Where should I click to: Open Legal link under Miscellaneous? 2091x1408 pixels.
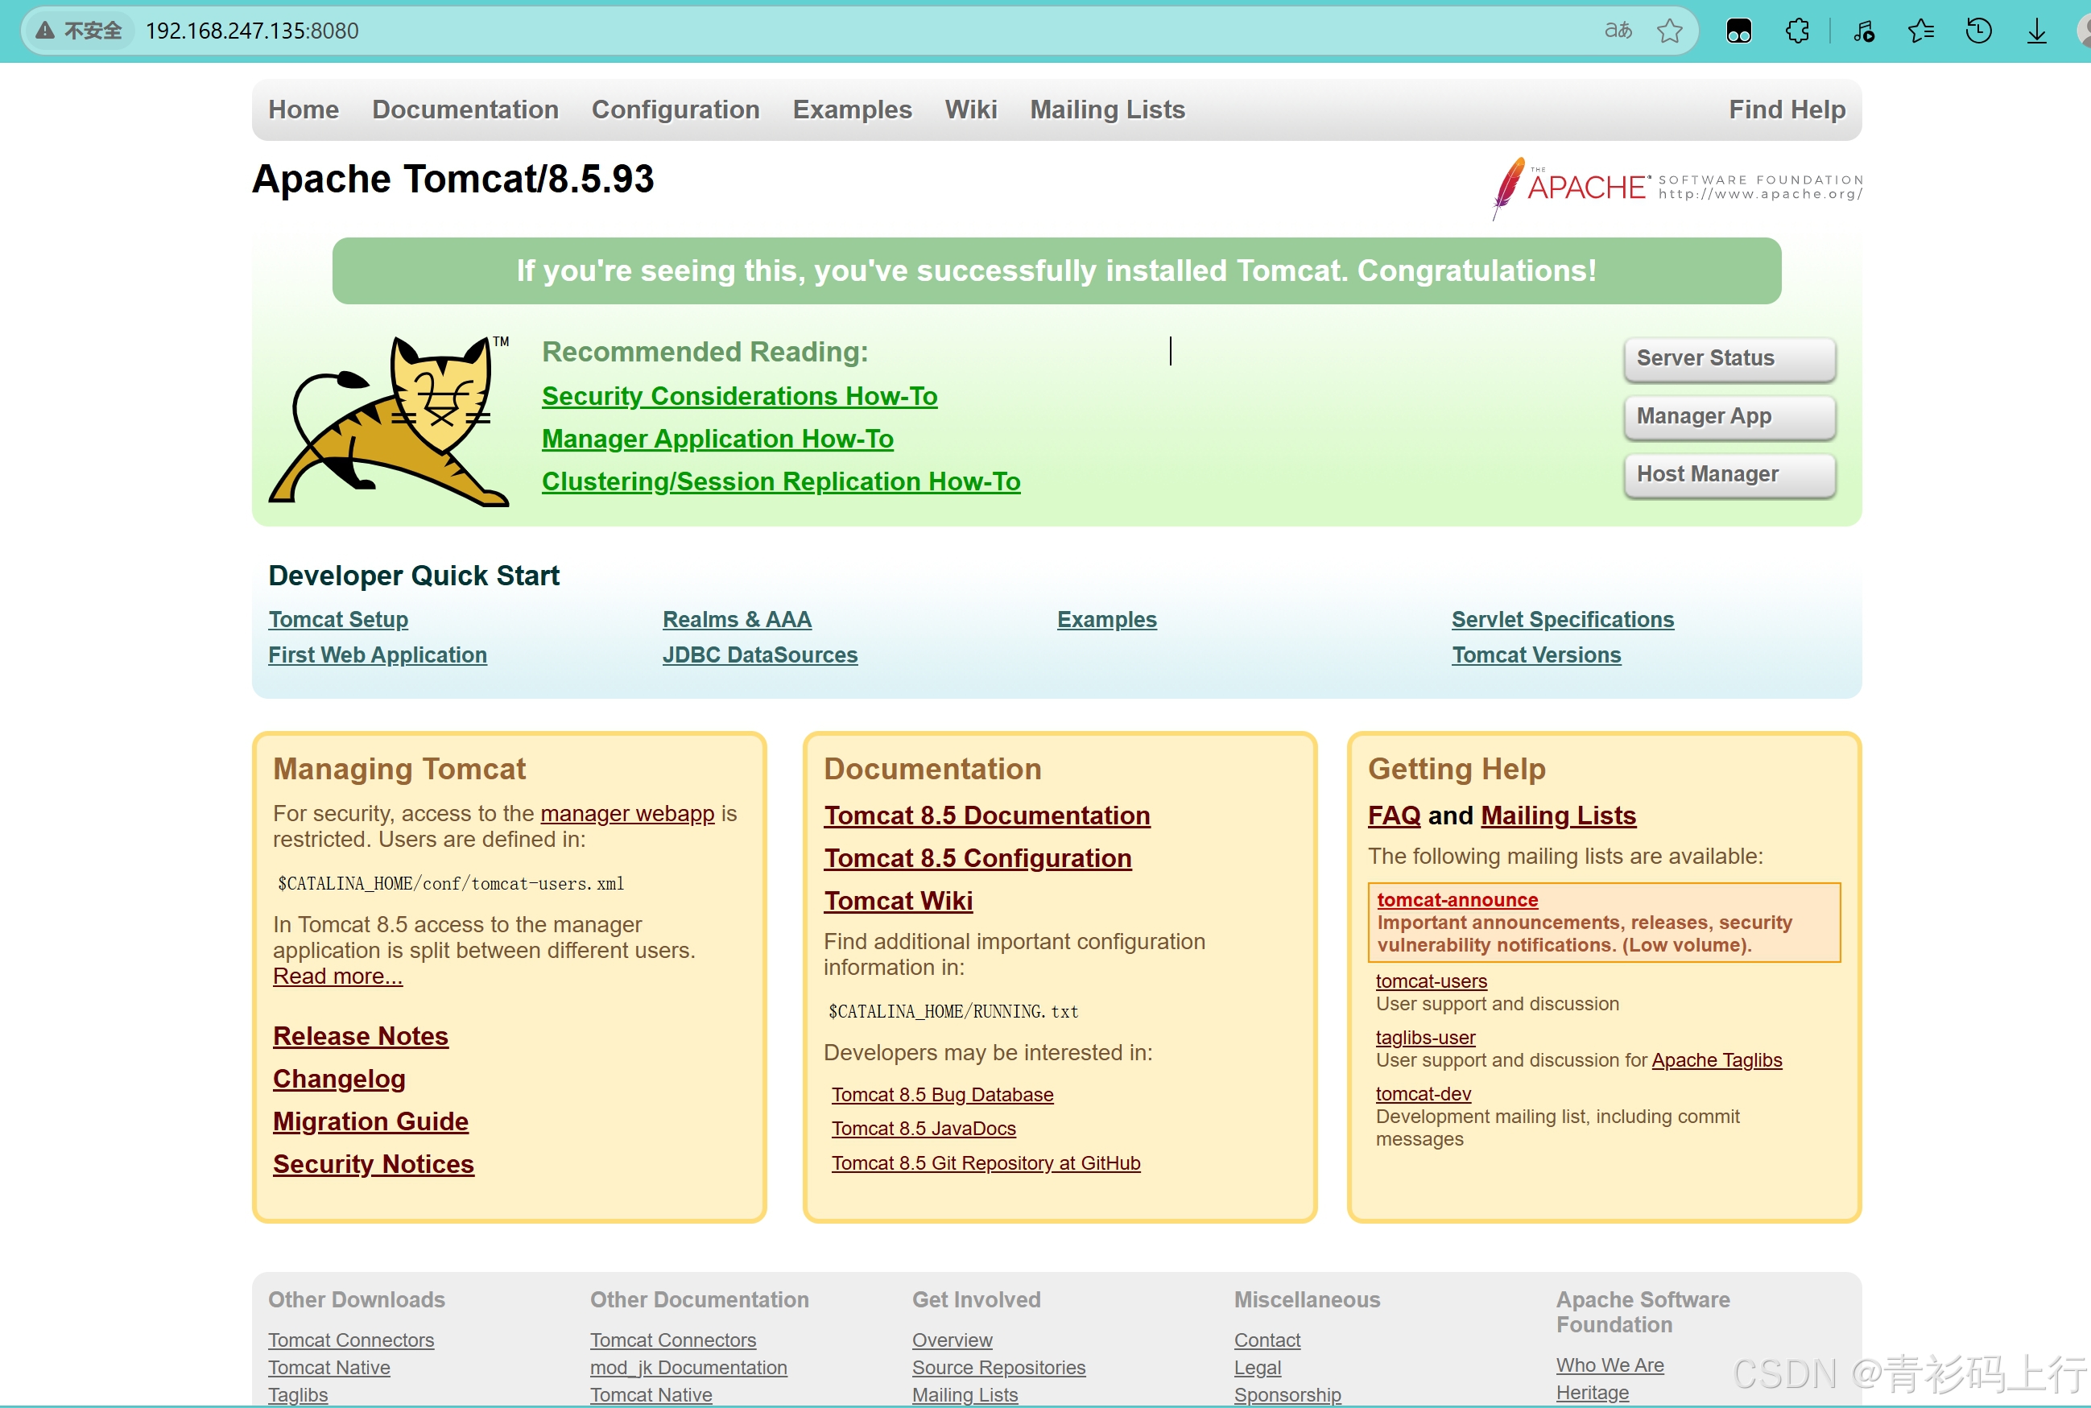pos(1257,1368)
